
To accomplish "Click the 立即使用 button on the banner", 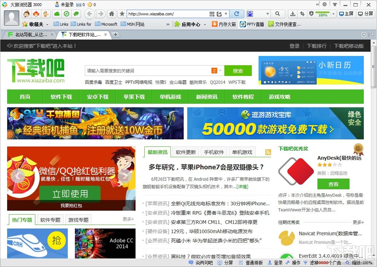I will [70, 194].
